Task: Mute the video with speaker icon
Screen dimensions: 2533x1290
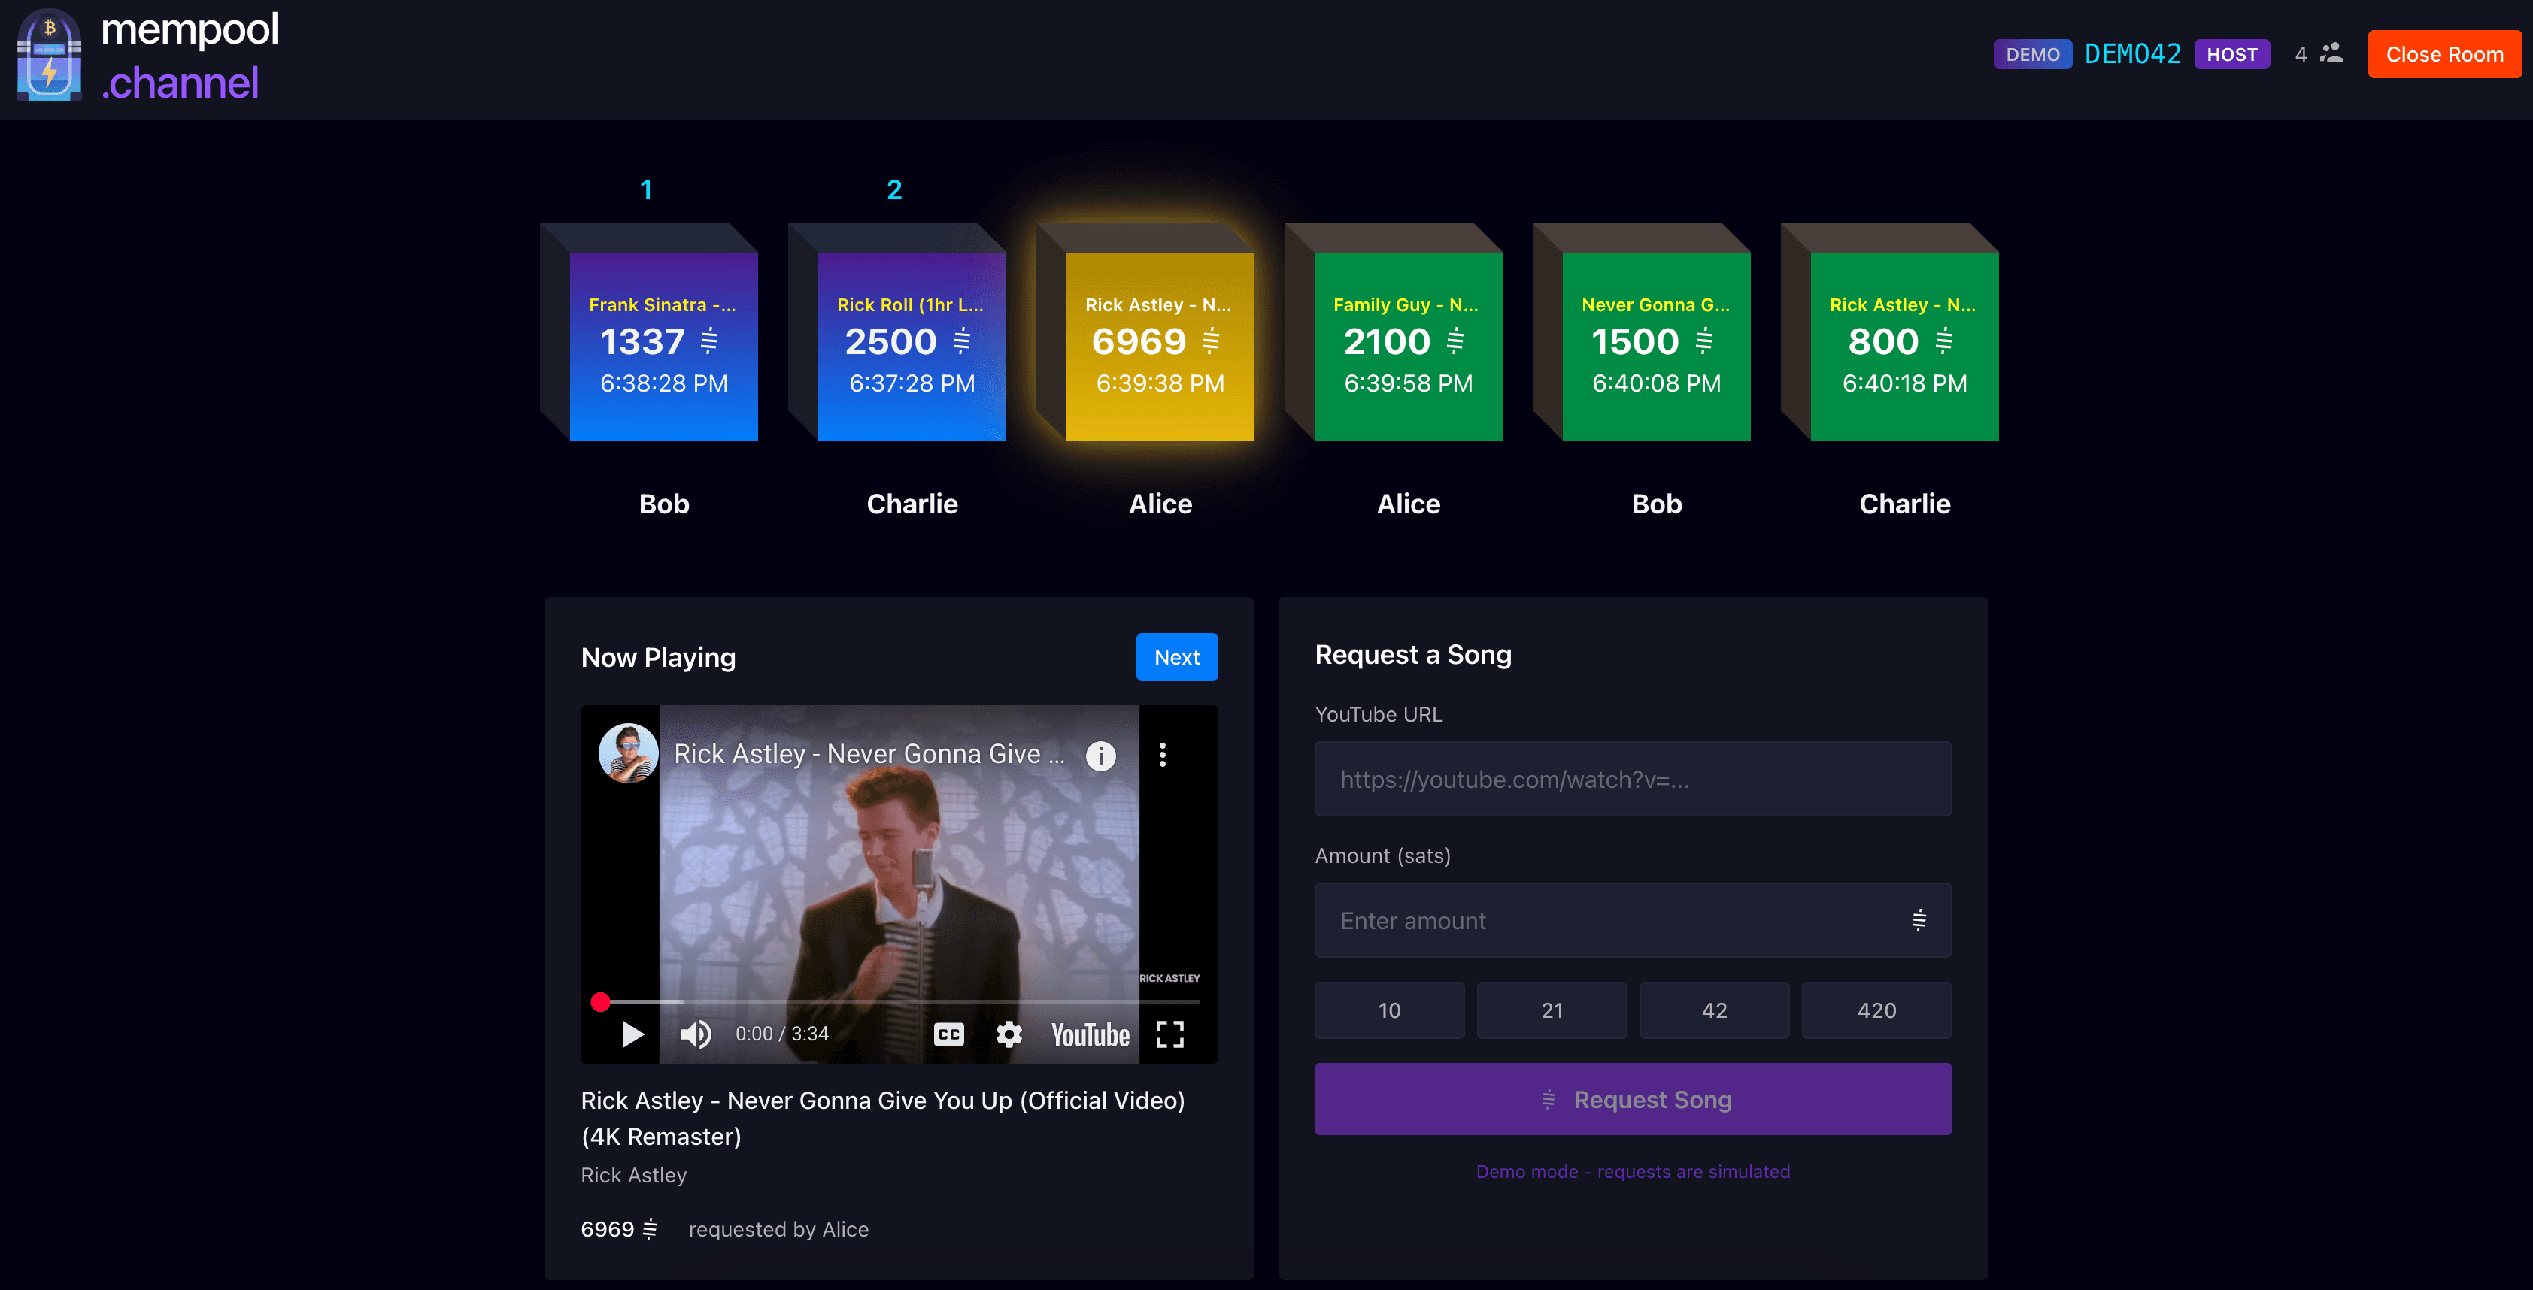Action: [695, 1034]
